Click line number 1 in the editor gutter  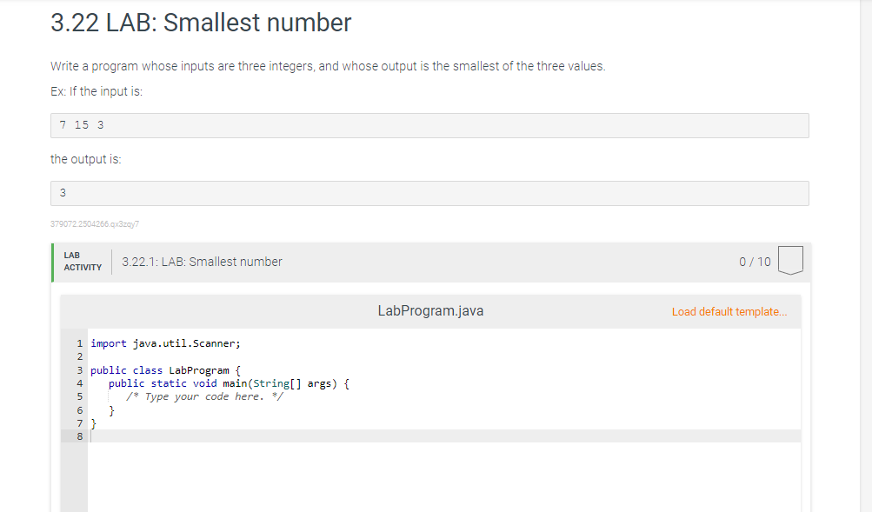79,343
